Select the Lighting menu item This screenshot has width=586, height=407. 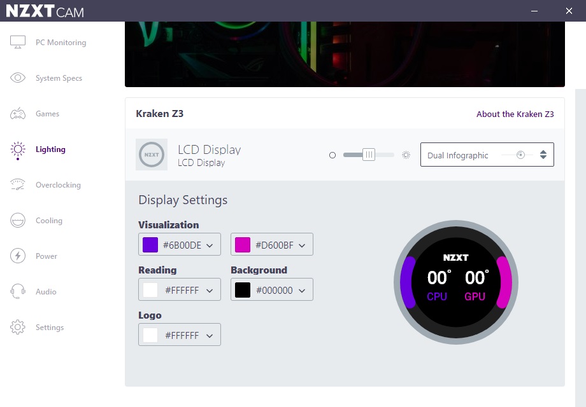point(50,149)
